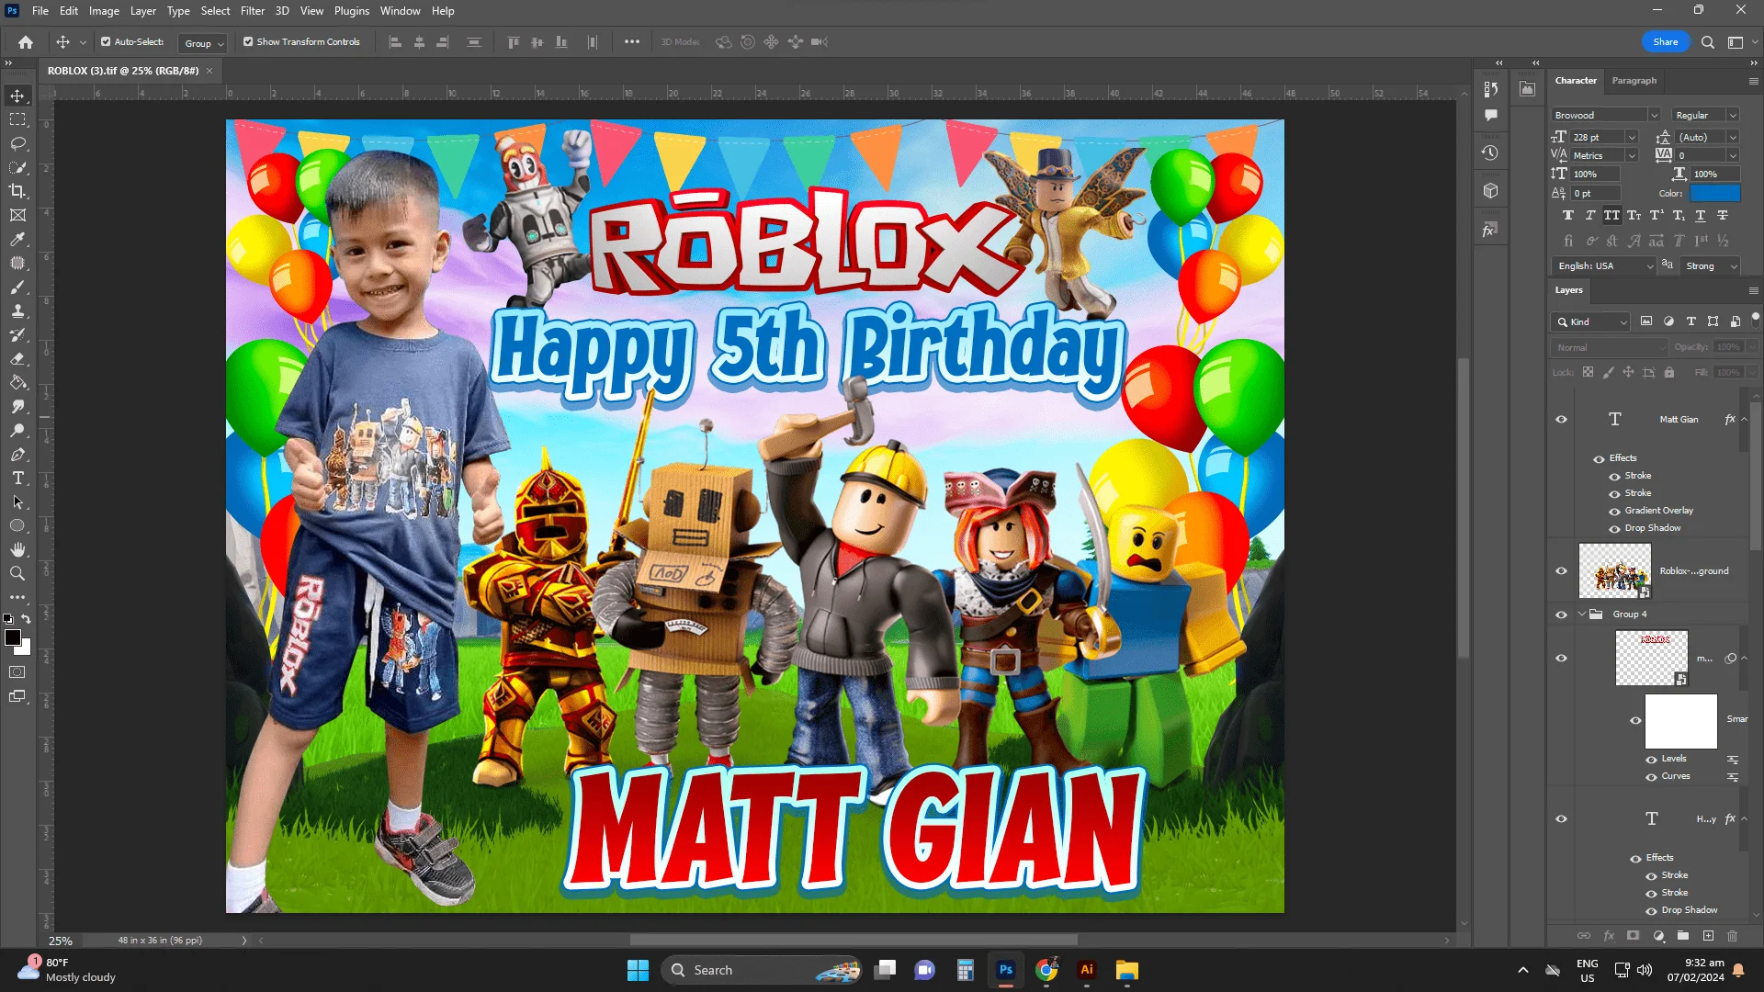Hide the Matt Gian text layer
Image resolution: width=1764 pixels, height=992 pixels.
coord(1561,420)
